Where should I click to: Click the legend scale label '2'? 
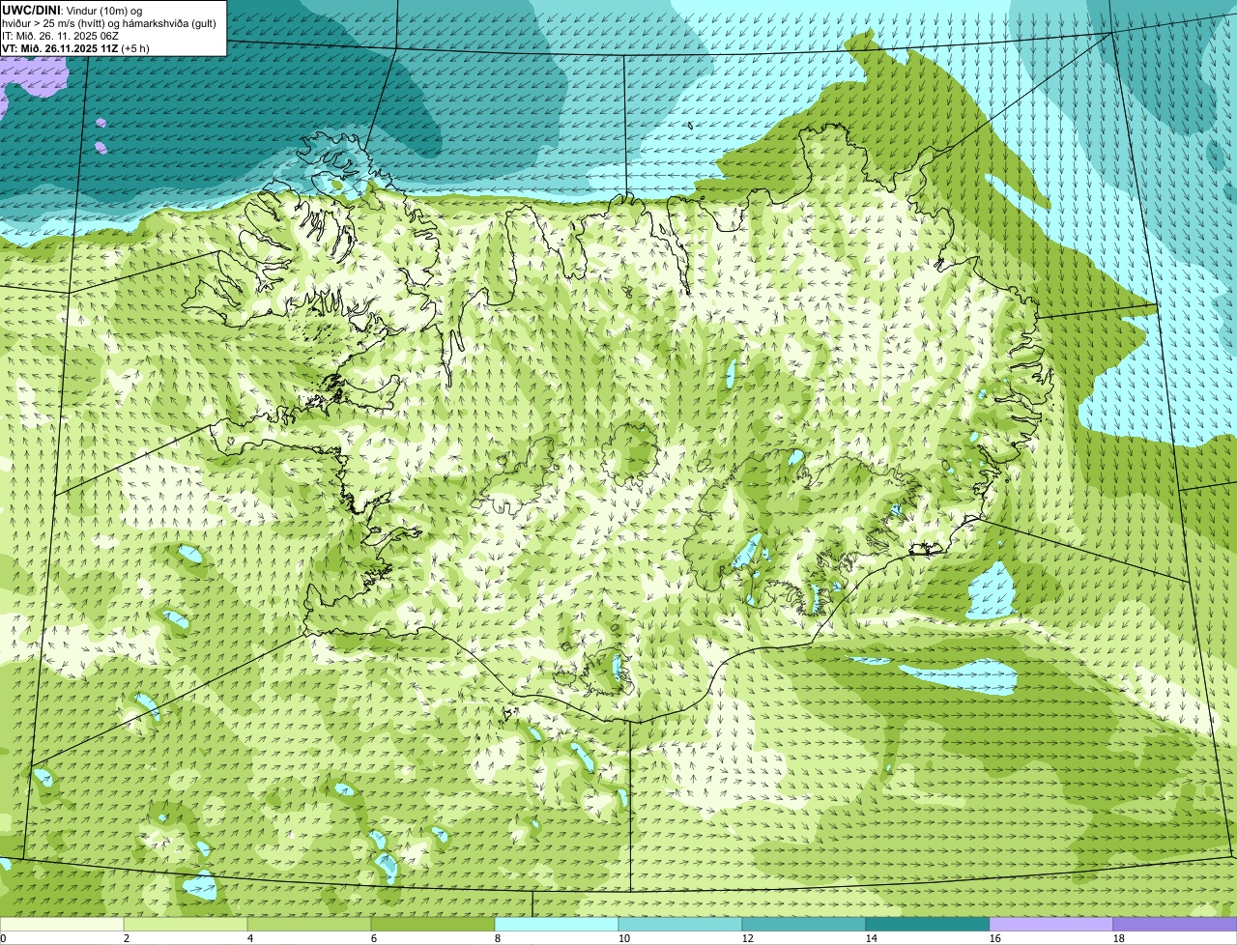tap(127, 938)
